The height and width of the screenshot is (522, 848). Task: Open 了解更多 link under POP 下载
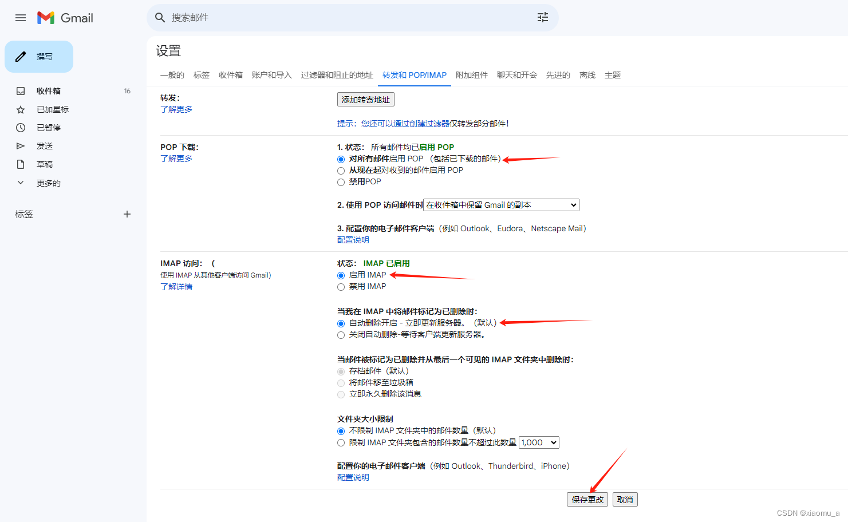[x=176, y=159]
